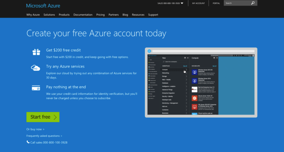Click the gift box free credit icon
The width and height of the screenshot is (284, 152).
[36, 52]
